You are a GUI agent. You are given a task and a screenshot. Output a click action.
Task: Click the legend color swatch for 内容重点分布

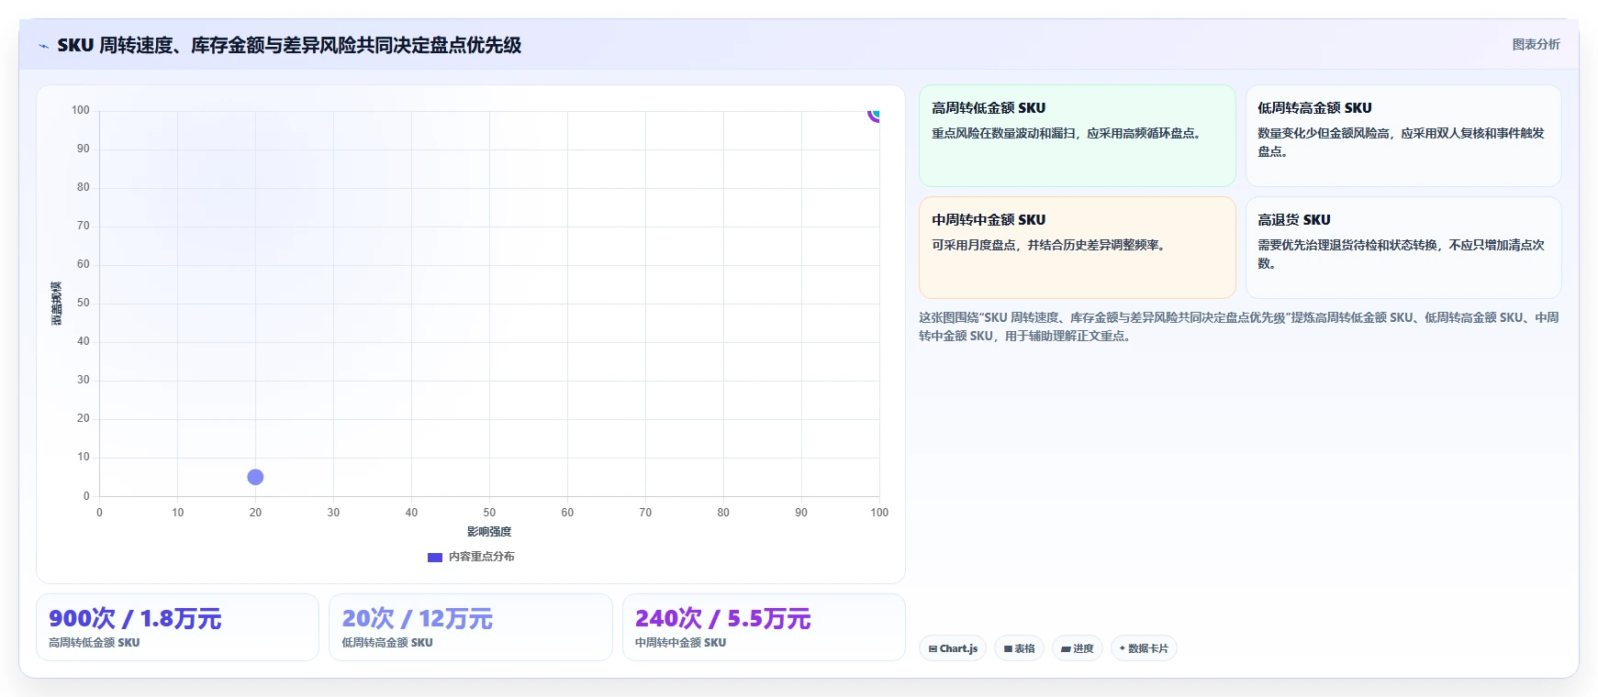click(x=435, y=557)
